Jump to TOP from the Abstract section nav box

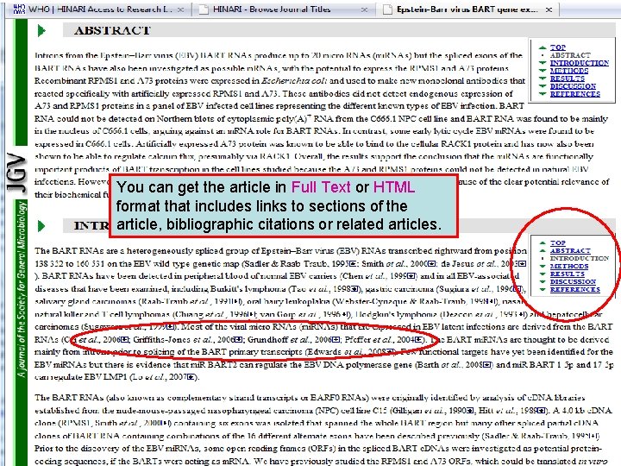pyautogui.click(x=558, y=47)
